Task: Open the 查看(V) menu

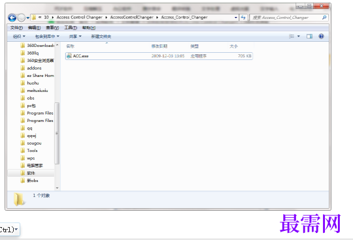Action: pyautogui.click(x=52, y=27)
